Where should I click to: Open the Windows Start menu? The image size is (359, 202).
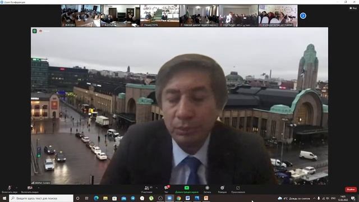pyautogui.click(x=4, y=198)
